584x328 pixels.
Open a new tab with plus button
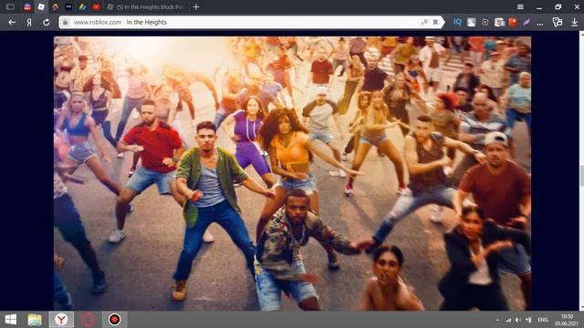(196, 6)
